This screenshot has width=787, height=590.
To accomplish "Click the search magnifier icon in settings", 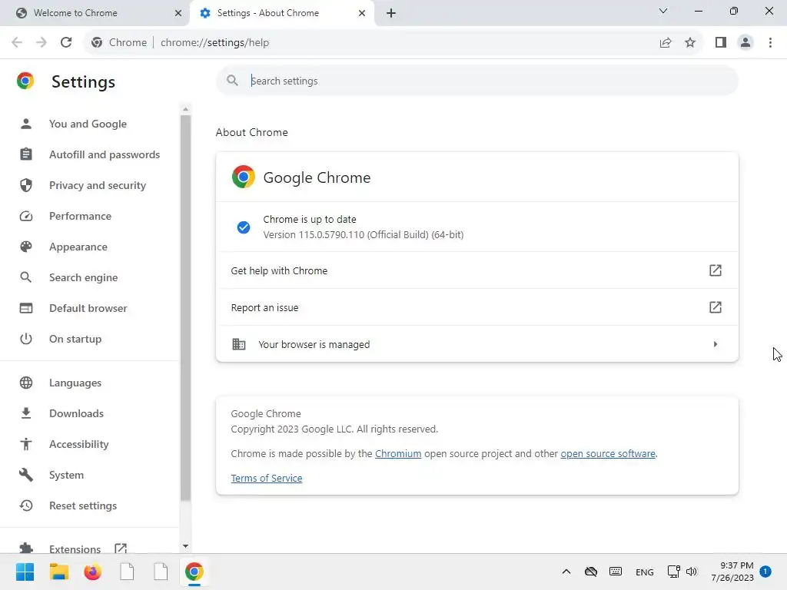I will [x=232, y=80].
